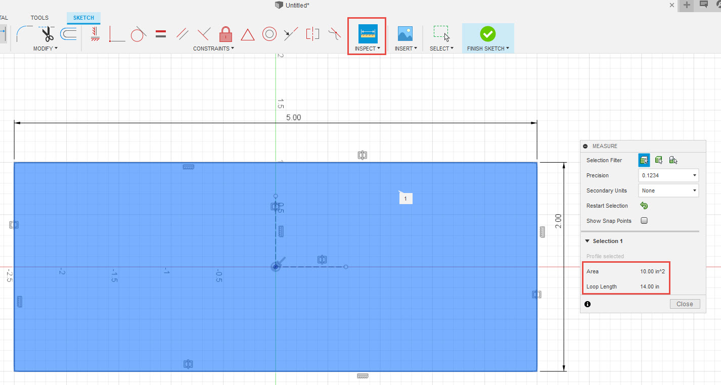Apply the Equal constraint

tap(160, 34)
